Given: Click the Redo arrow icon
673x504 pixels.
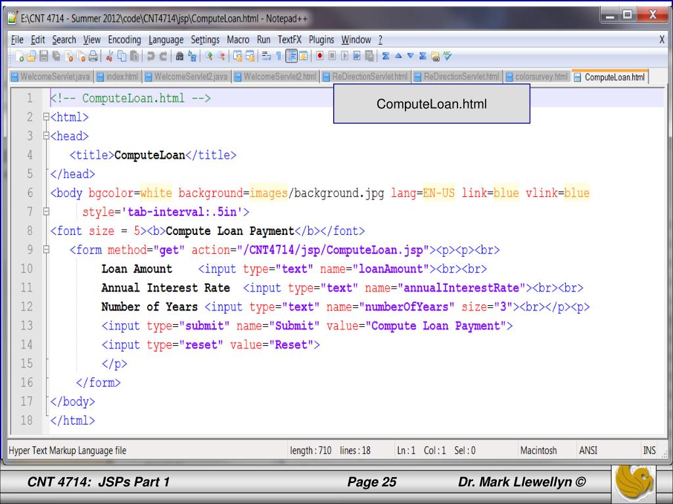Looking at the screenshot, I should click(x=163, y=56).
